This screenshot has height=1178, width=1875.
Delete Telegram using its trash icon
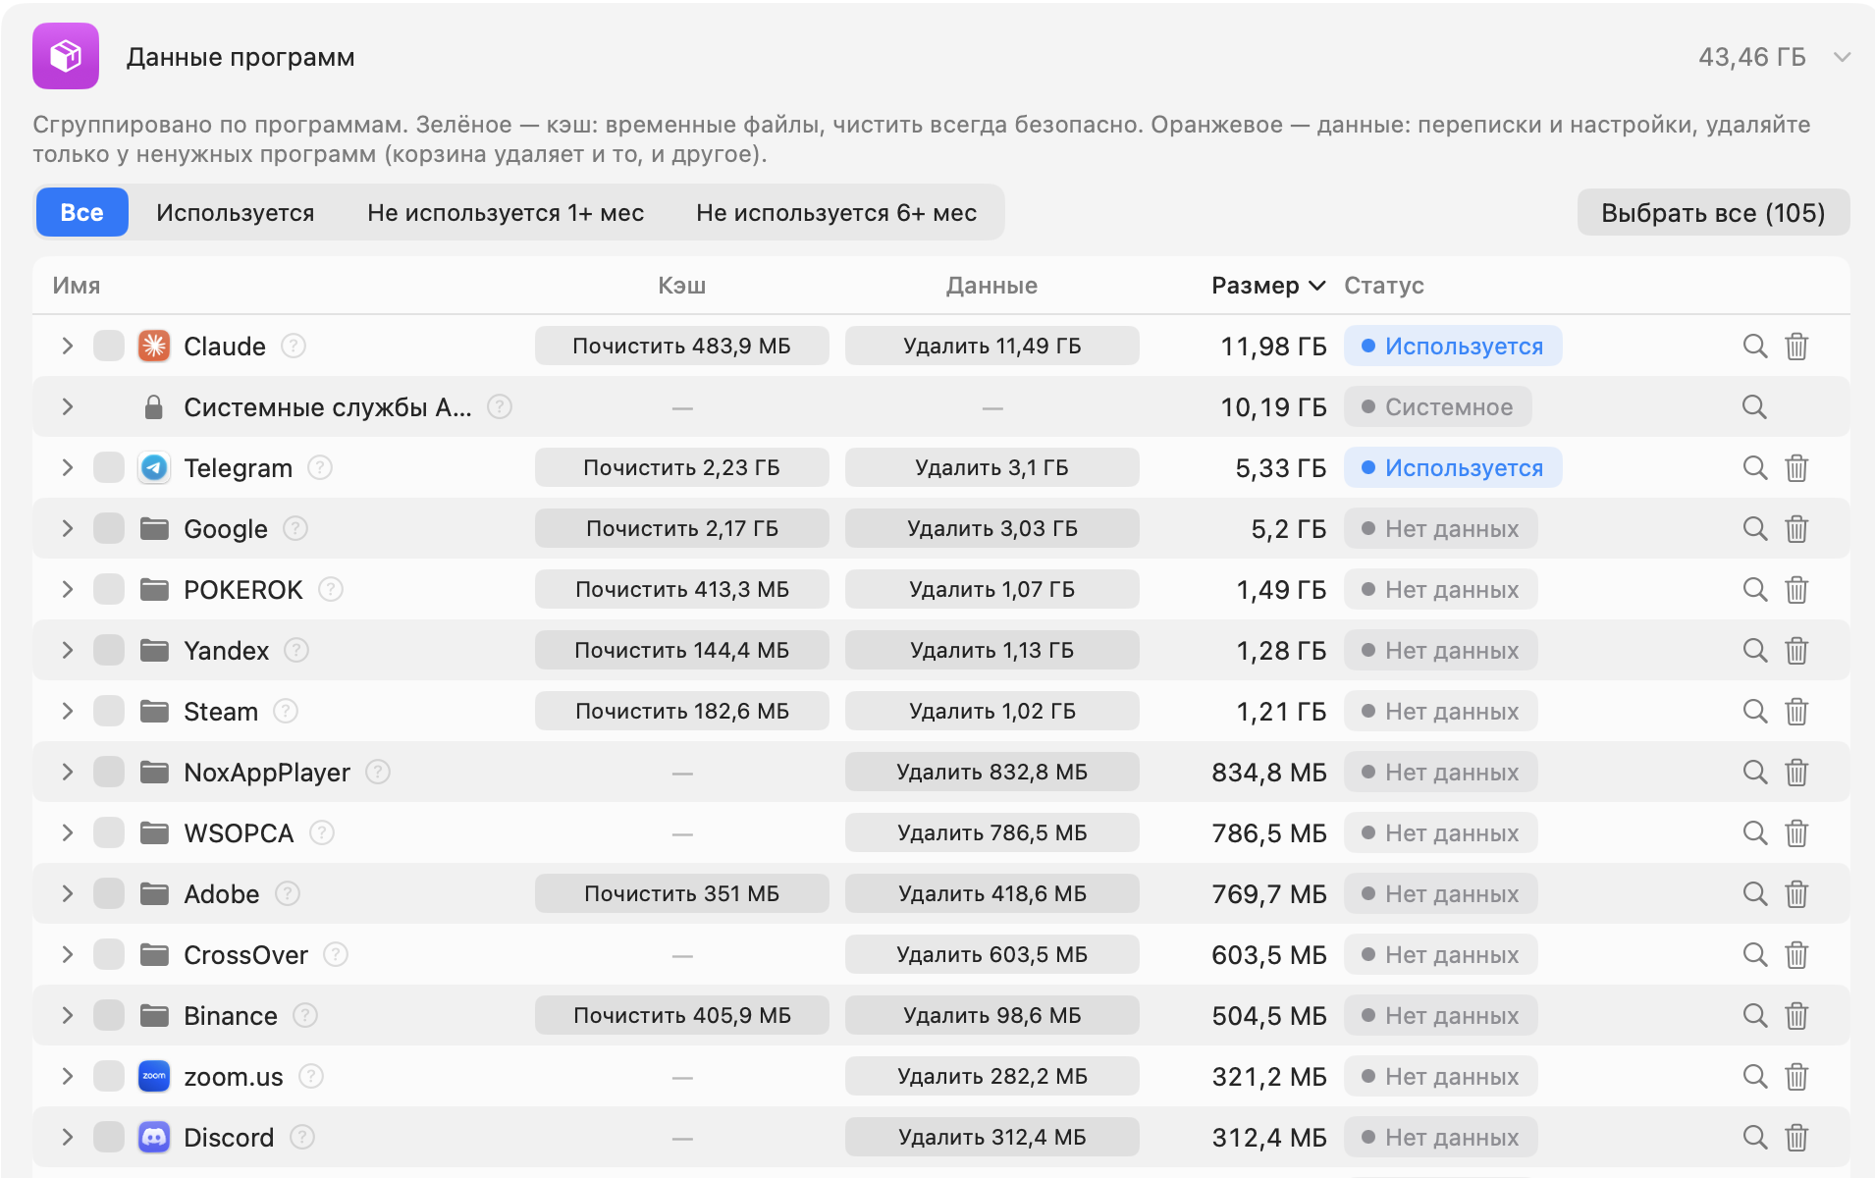click(x=1796, y=468)
